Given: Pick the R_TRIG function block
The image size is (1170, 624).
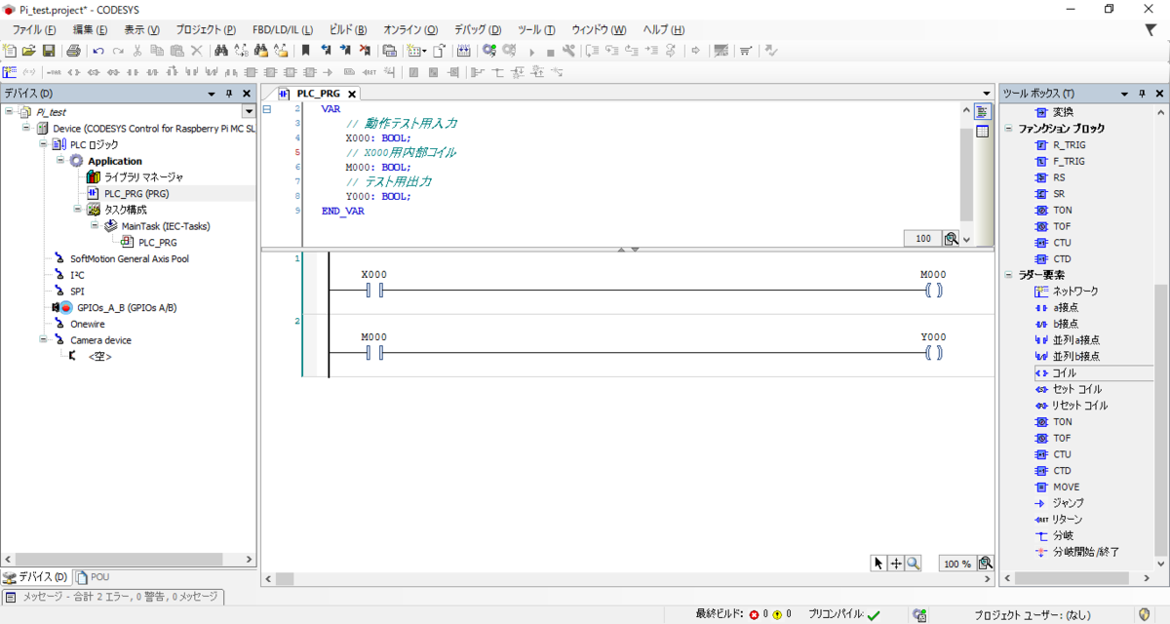Looking at the screenshot, I should pyautogui.click(x=1059, y=144).
